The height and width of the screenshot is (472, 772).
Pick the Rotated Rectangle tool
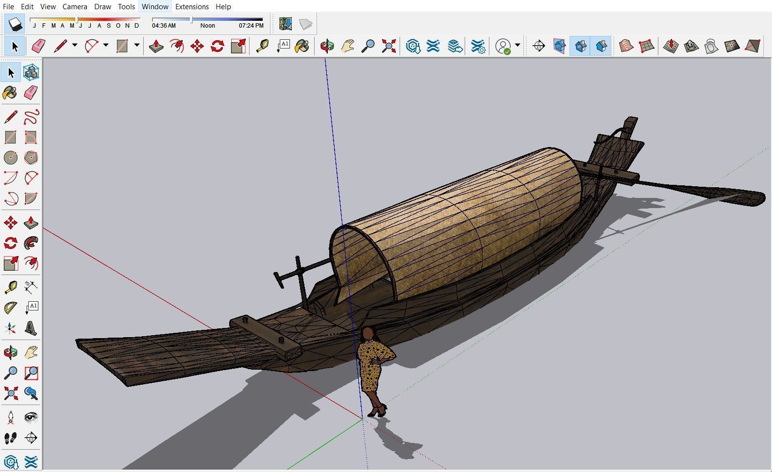click(x=31, y=137)
